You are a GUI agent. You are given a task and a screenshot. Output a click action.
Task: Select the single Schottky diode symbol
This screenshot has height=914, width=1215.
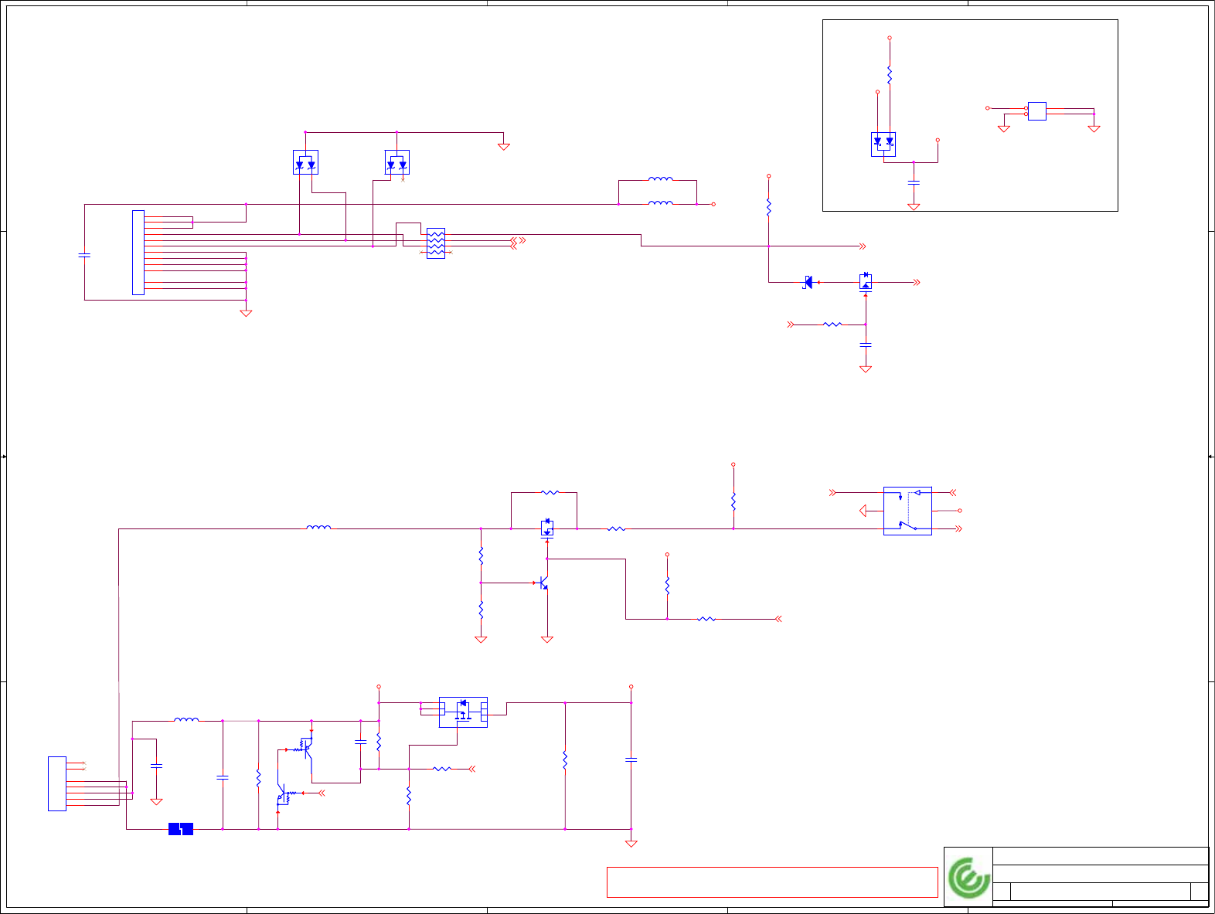[808, 283]
